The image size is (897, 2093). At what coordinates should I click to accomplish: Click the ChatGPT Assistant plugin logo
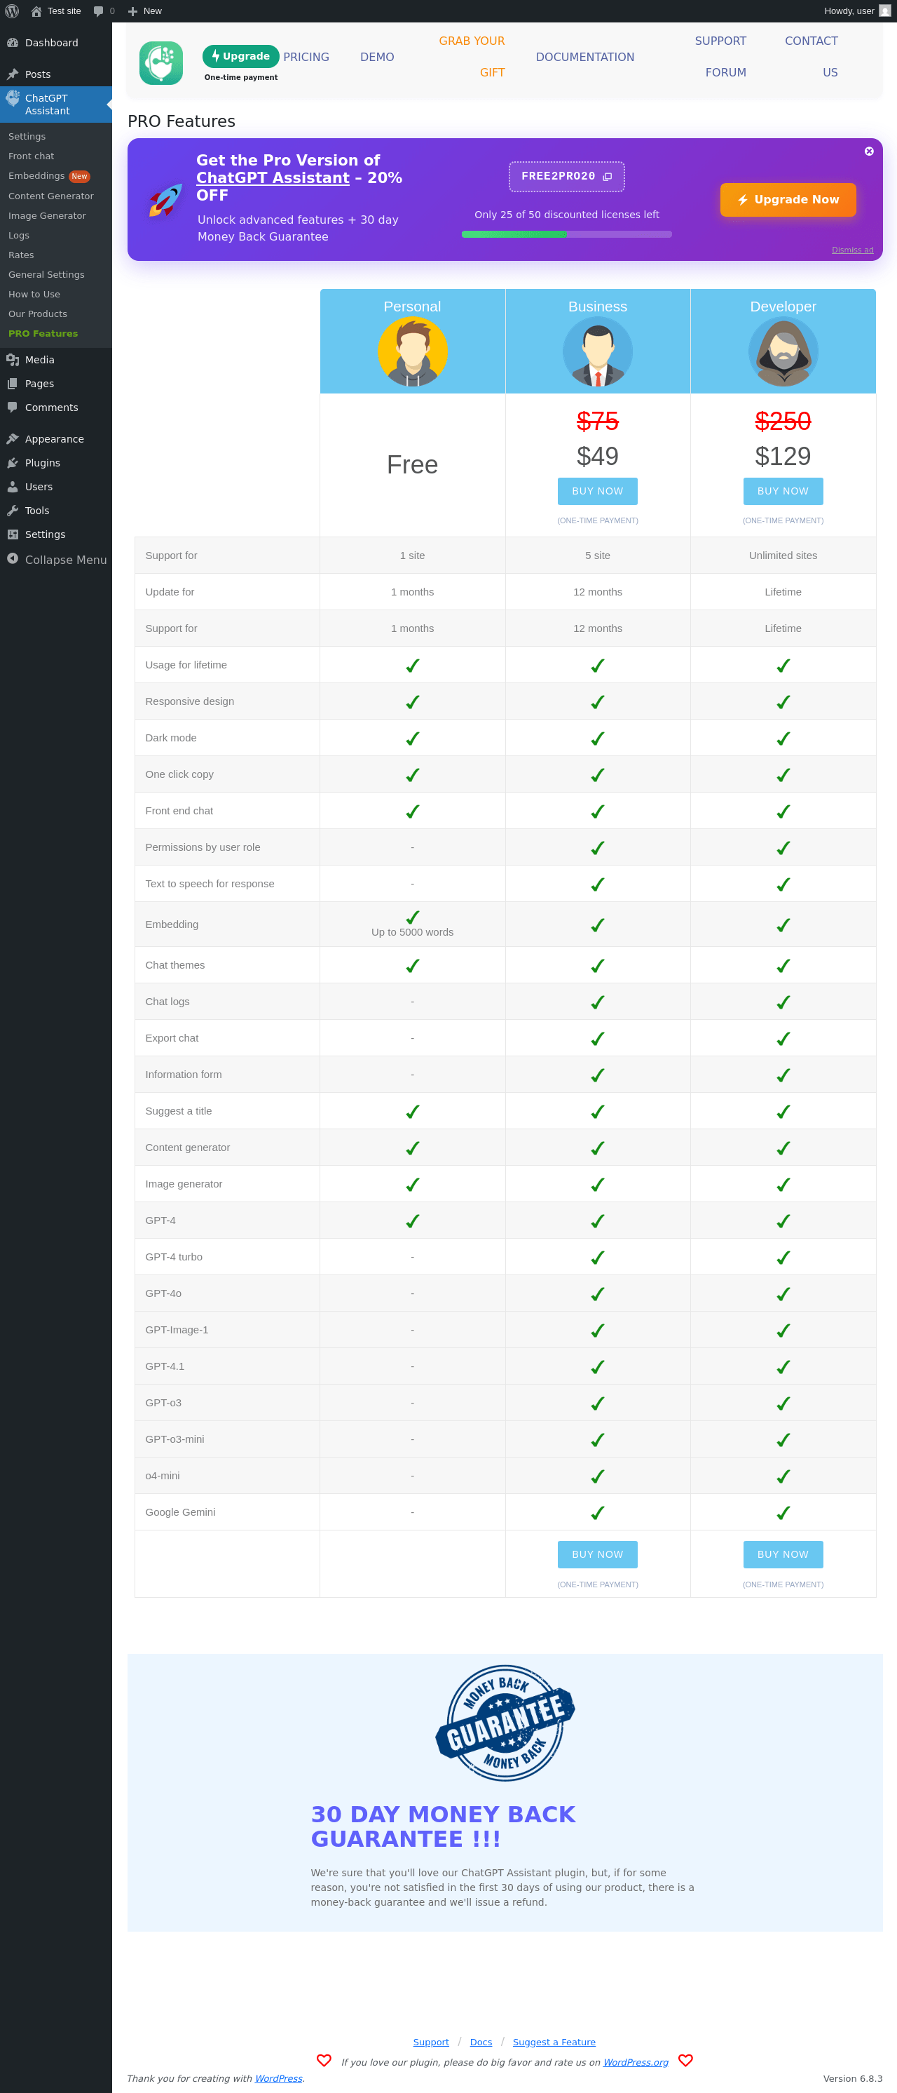(160, 63)
